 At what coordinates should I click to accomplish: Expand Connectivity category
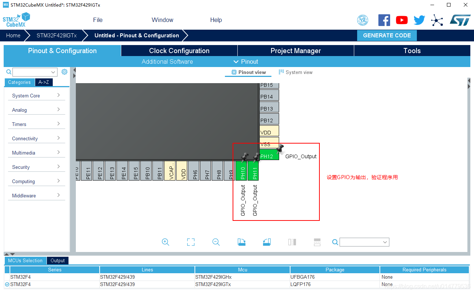[x=36, y=138]
